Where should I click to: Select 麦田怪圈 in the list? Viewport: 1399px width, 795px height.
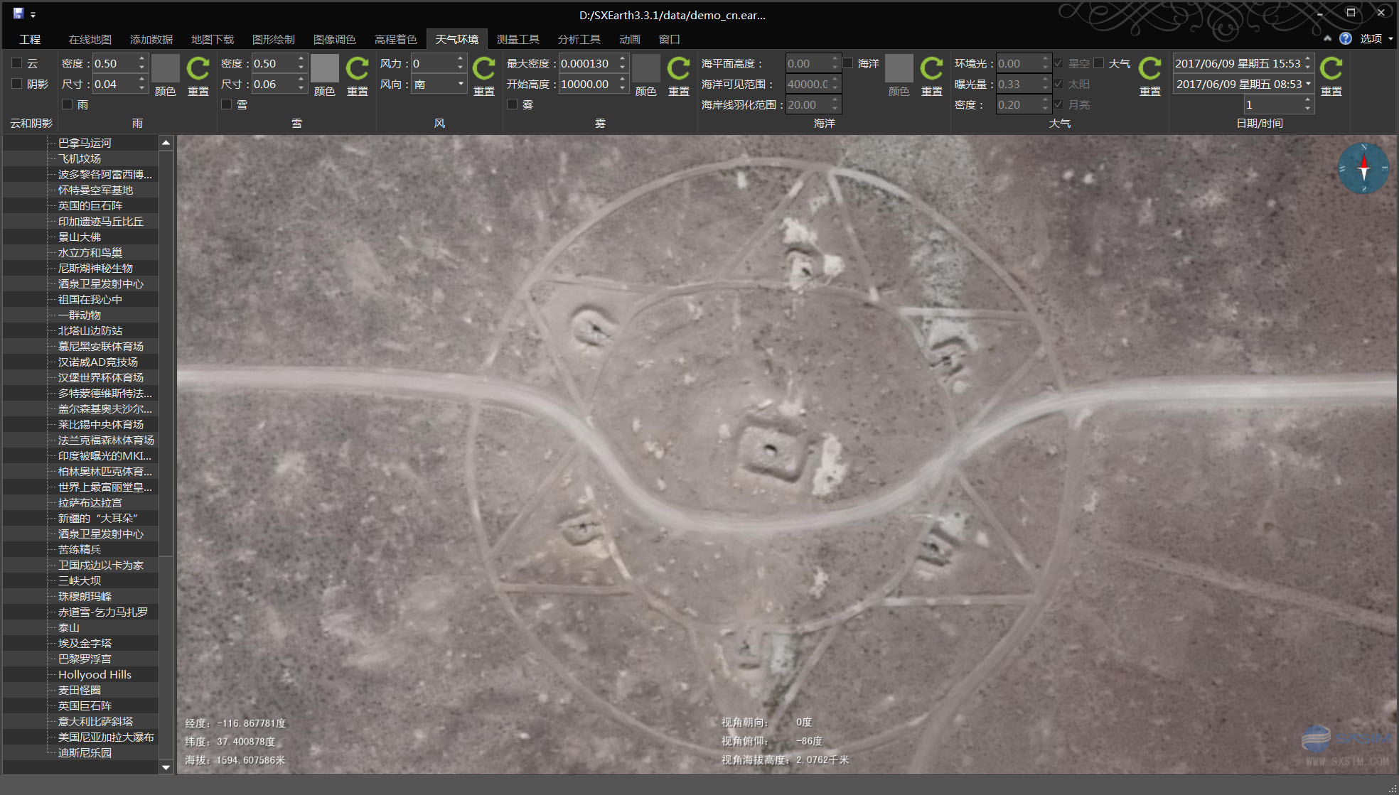[80, 690]
